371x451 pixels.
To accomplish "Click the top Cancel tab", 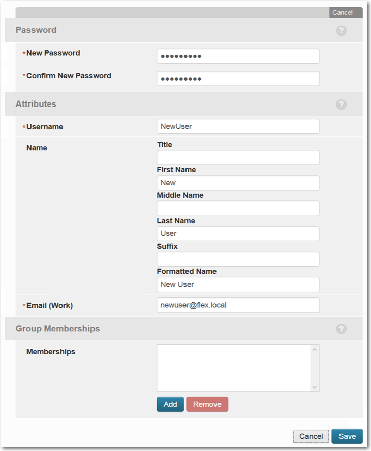I will [x=343, y=13].
